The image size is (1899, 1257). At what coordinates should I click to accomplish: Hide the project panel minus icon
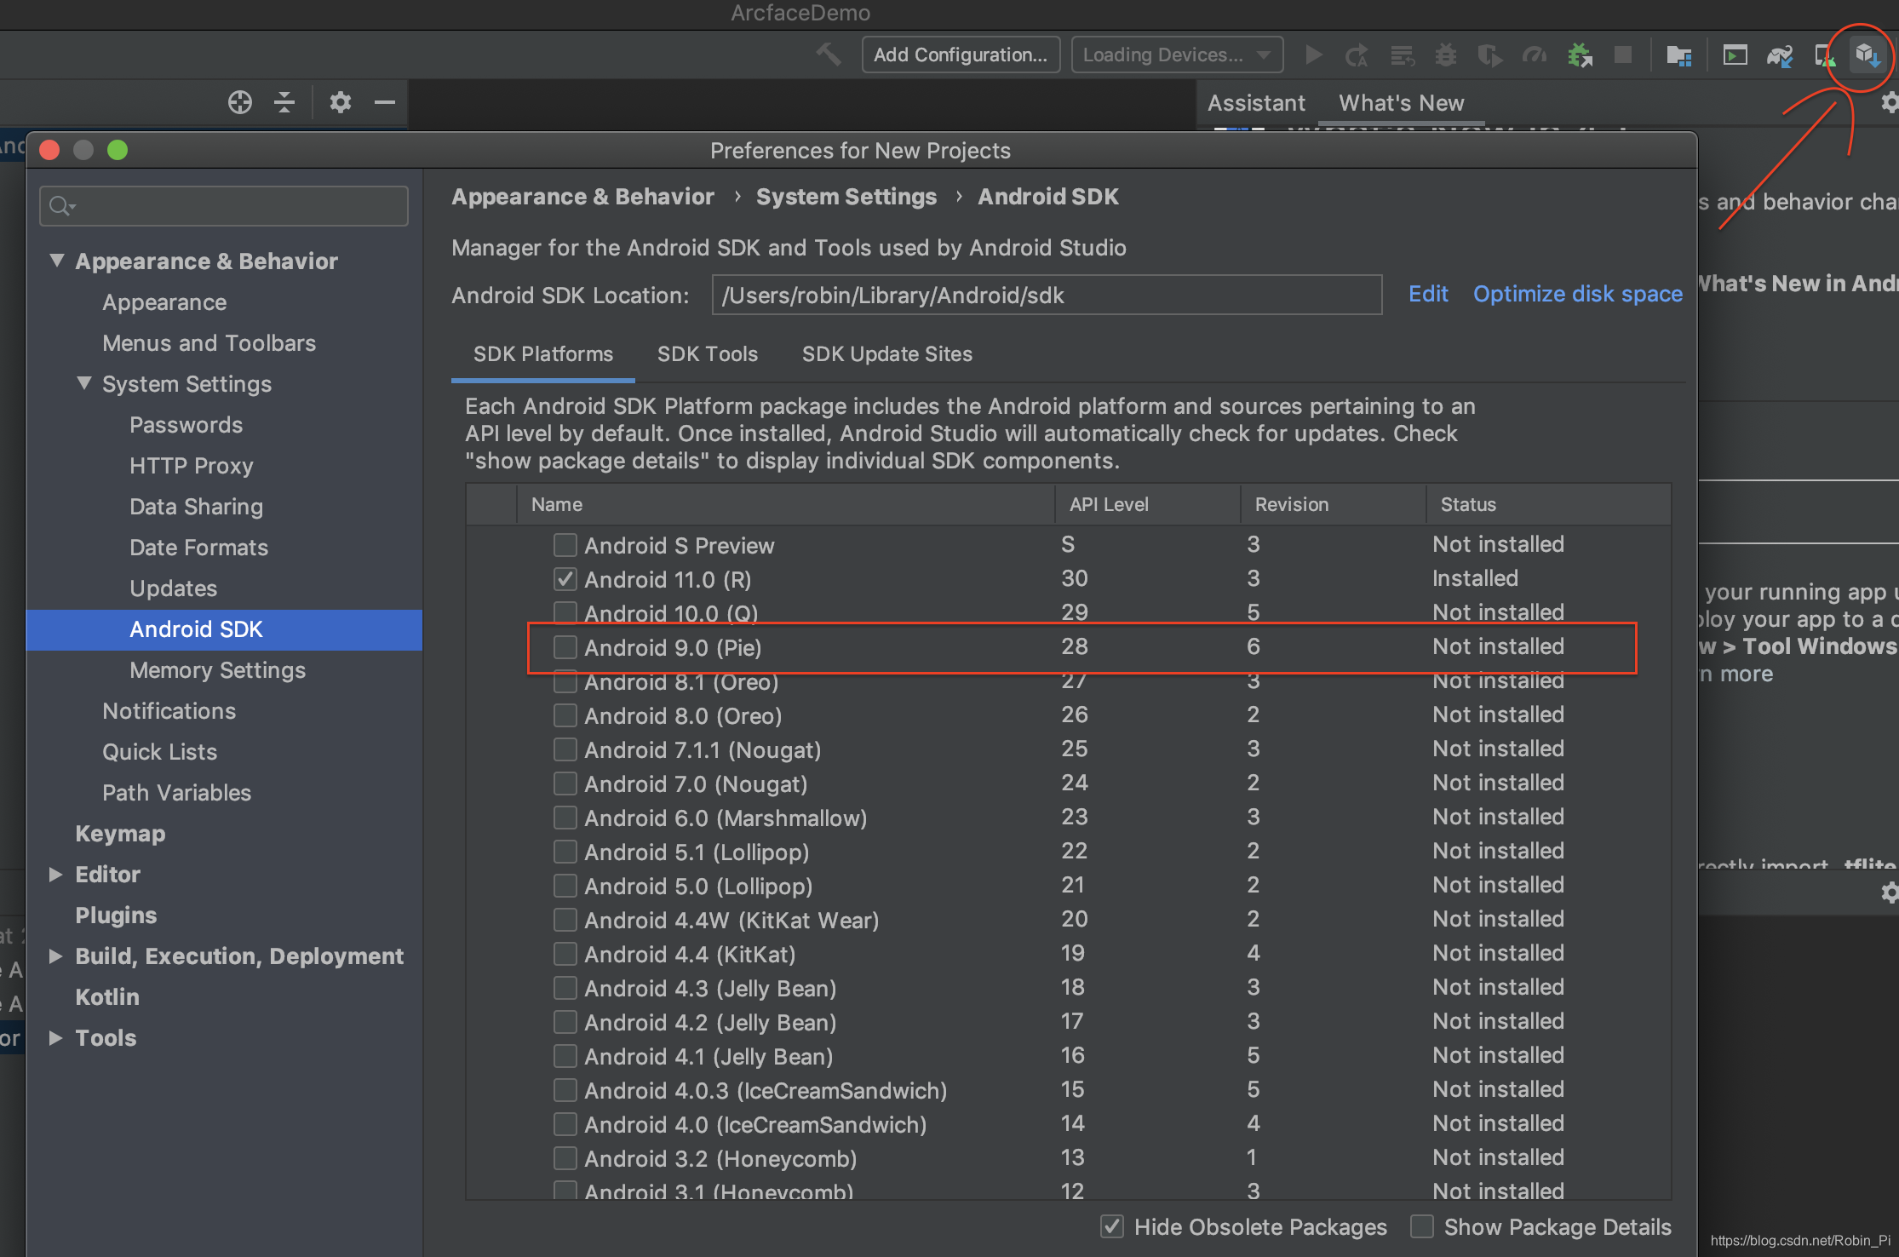click(x=385, y=102)
